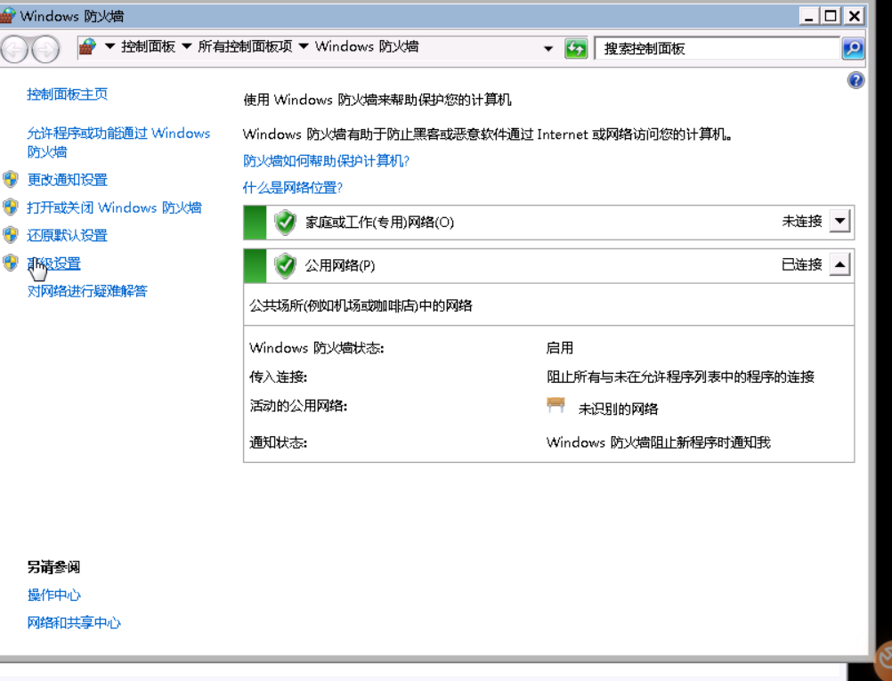Open 防火墙如何帮助保护计算机? help link
Viewport: 892px width, 681px height.
click(x=326, y=161)
